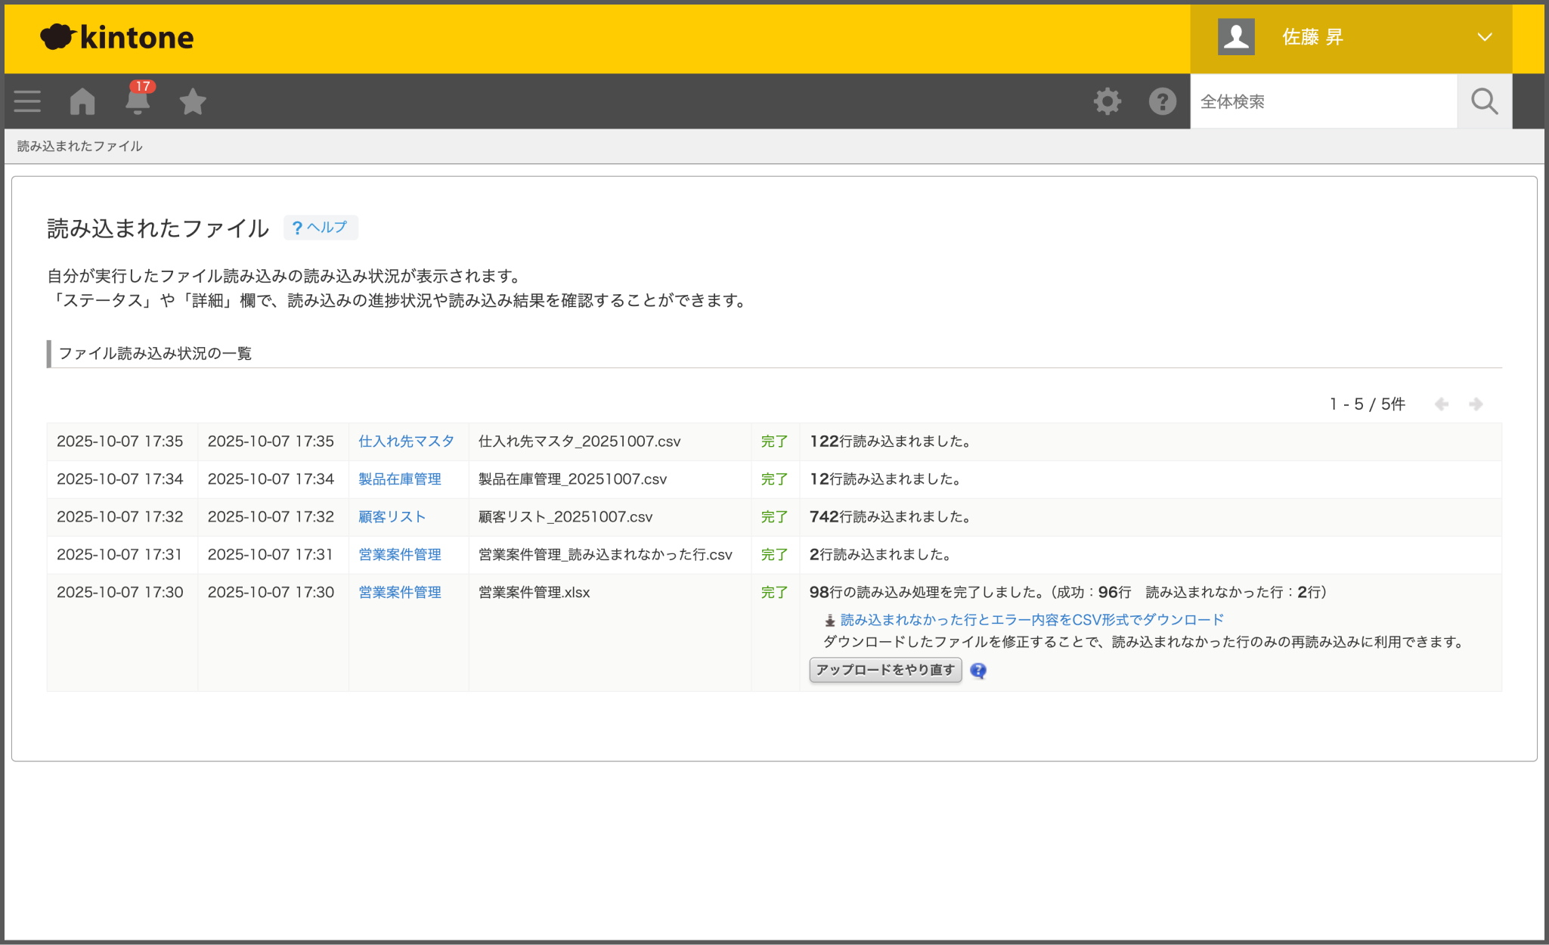
Task: Open notifications via the bell icon
Action: 138,101
